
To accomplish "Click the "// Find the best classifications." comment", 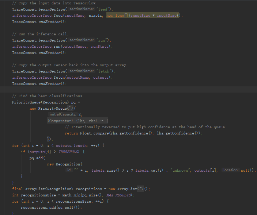I will tap(48, 96).
